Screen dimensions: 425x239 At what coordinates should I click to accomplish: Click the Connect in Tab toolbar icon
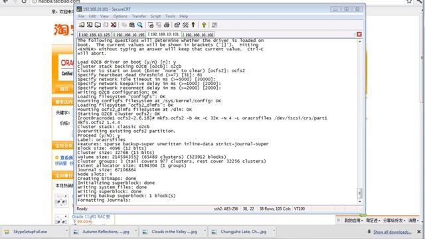[x=98, y=25]
